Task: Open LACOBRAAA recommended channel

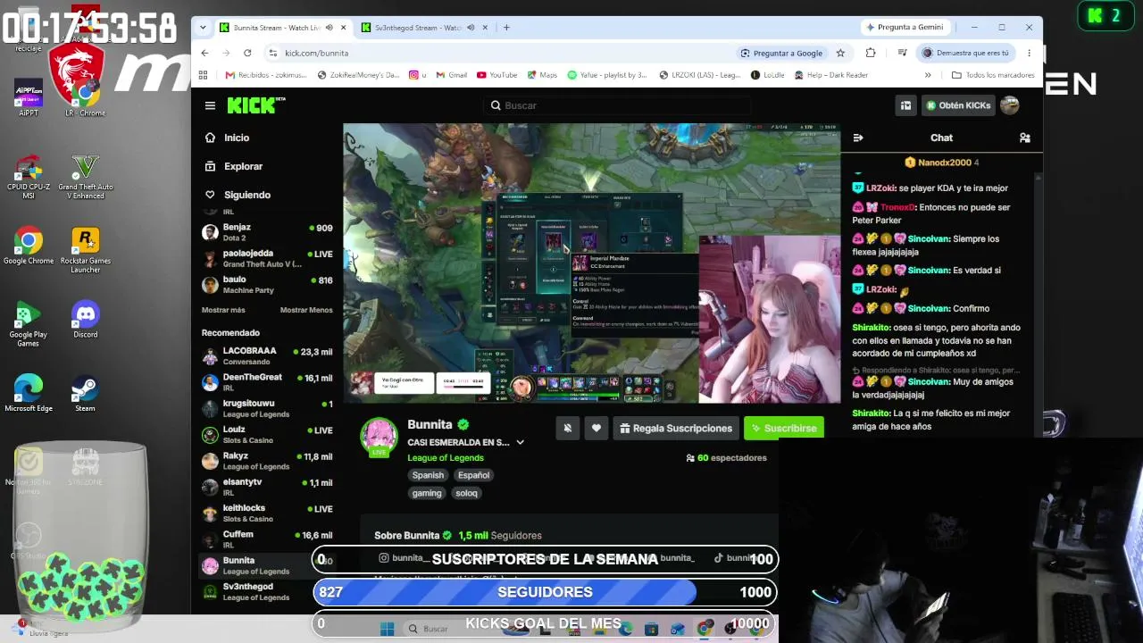Action: point(267,356)
